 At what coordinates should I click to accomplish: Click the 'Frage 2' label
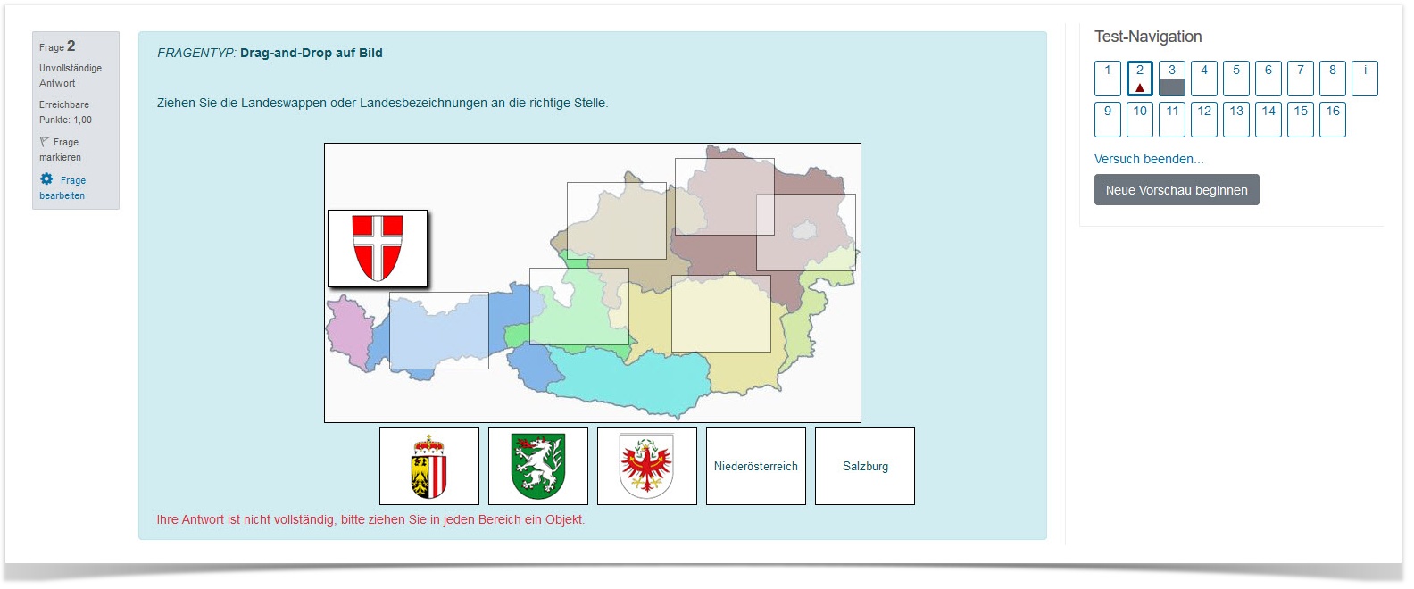tap(57, 46)
